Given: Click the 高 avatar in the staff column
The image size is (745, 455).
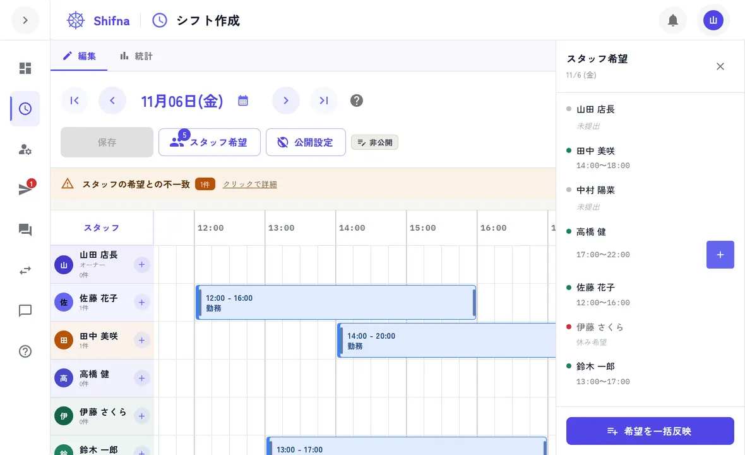Looking at the screenshot, I should pyautogui.click(x=64, y=379).
